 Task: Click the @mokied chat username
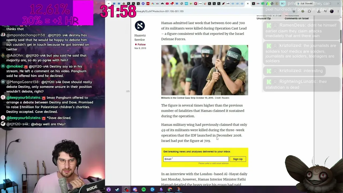pyautogui.click(x=15, y=66)
